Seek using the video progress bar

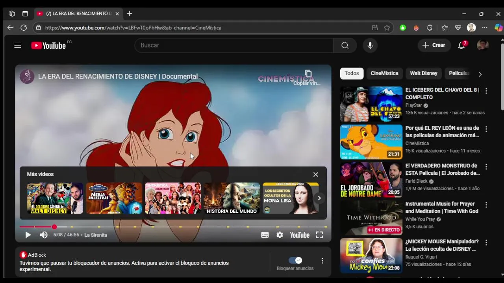(x=173, y=227)
